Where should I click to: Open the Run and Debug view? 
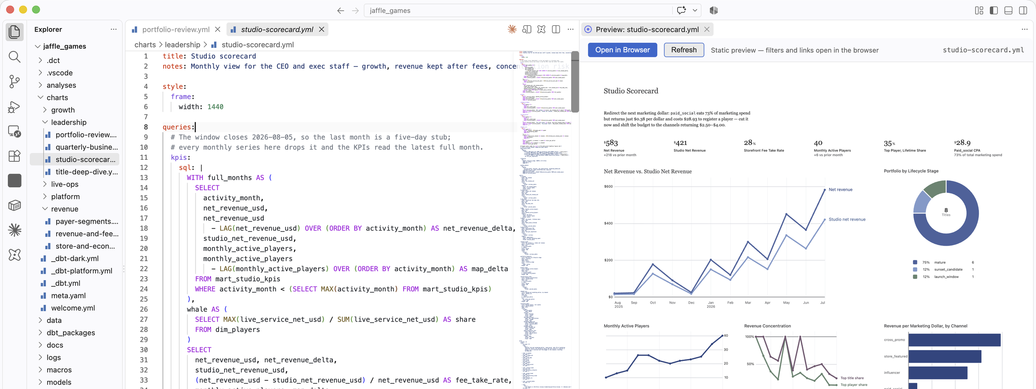point(15,107)
